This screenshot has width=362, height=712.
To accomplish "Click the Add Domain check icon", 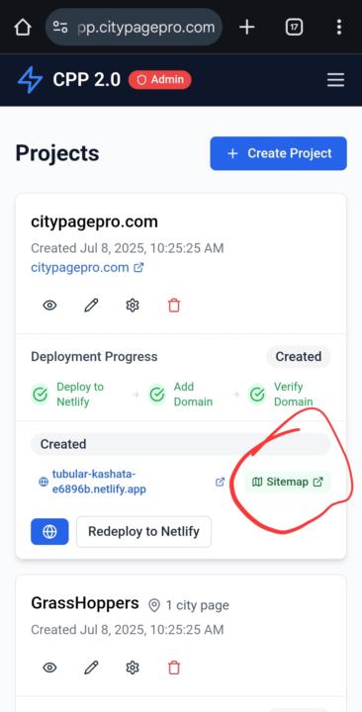I will (157, 395).
